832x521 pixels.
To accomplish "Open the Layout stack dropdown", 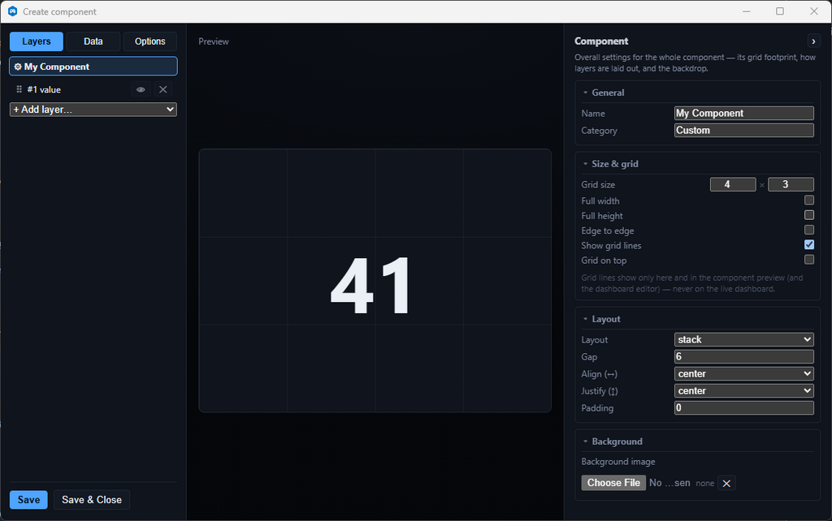I will (x=744, y=340).
